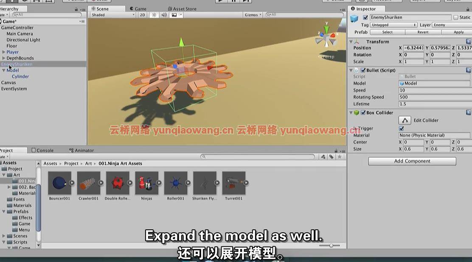Toggle EnemyShuriken active checkbox
Viewport: 472px width, 262px height.
click(x=365, y=17)
